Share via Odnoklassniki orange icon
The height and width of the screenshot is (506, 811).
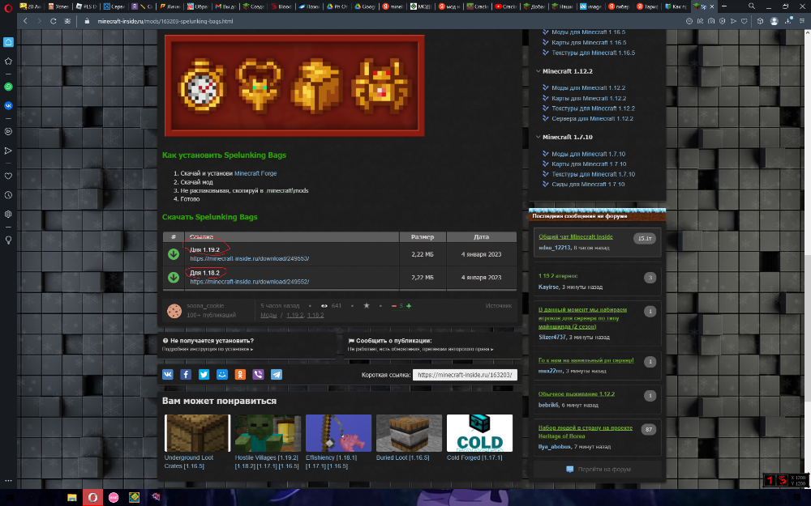[240, 374]
